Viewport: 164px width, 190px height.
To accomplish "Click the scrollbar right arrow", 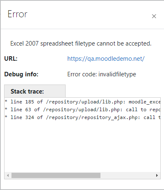I will [x=157, y=175].
